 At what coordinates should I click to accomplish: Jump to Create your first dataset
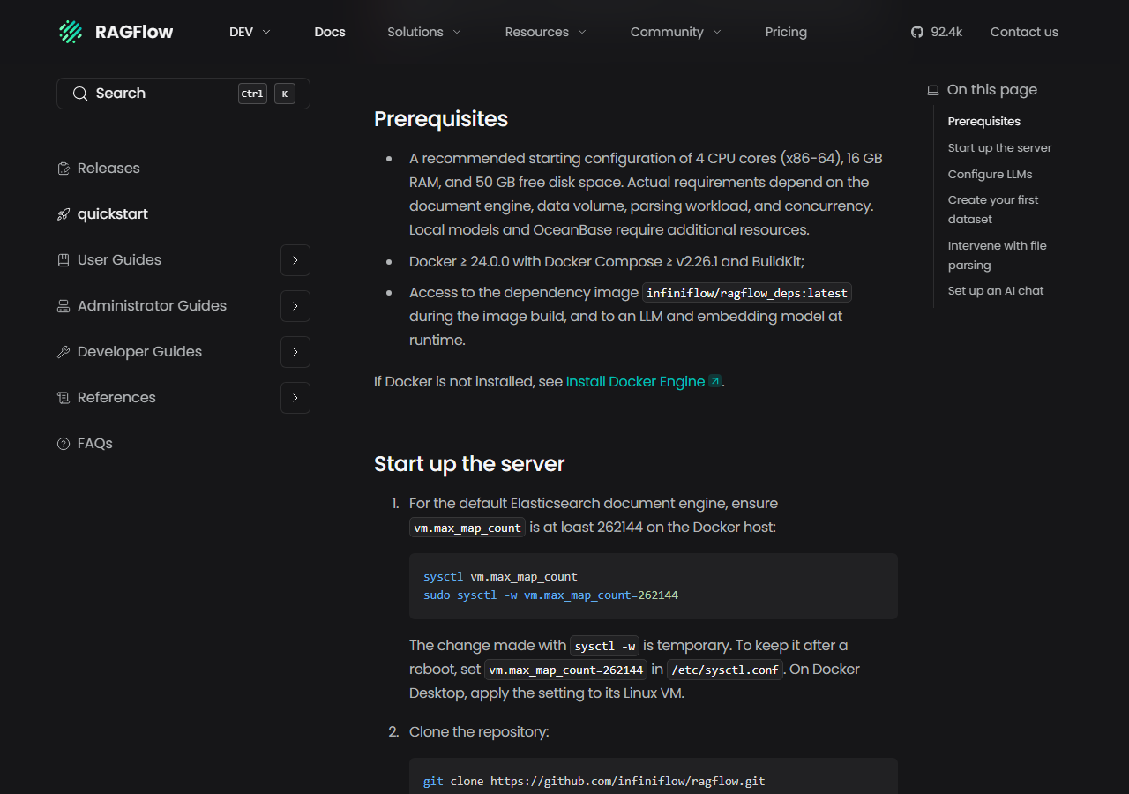click(x=993, y=209)
